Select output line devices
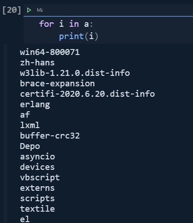The width and height of the screenshot is (193, 223). [37, 167]
